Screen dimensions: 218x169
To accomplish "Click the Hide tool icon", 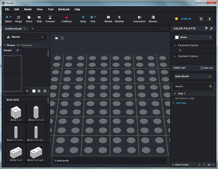I will pos(39,17).
